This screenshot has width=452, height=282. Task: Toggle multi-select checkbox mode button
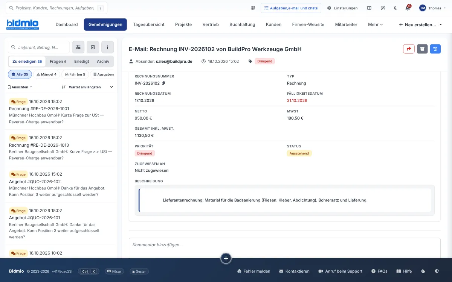coord(93,47)
